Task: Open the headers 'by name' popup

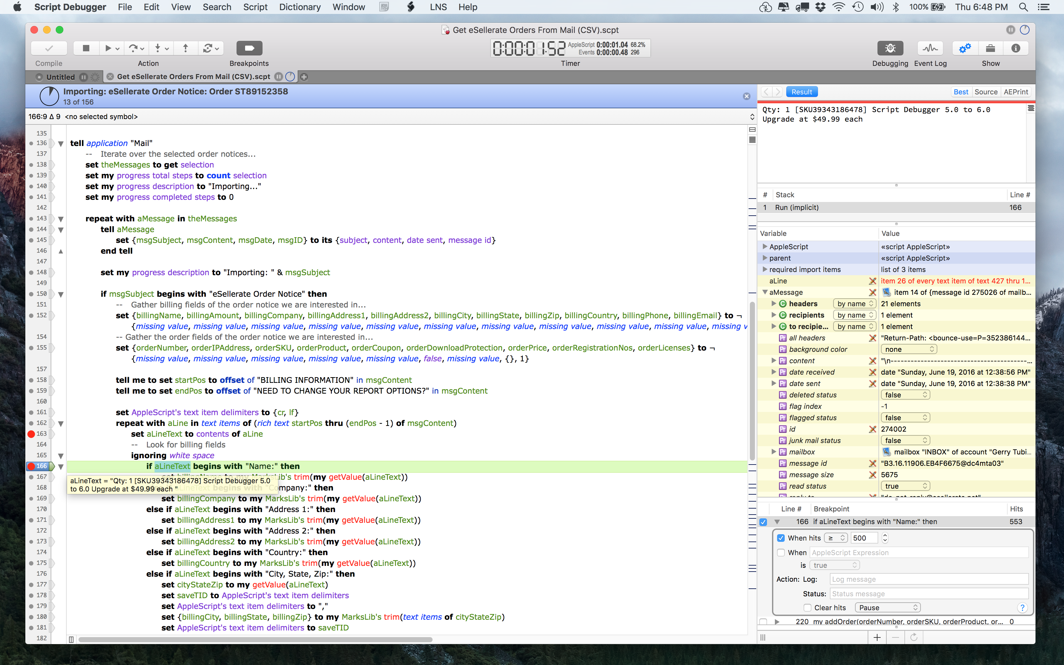Action: pyautogui.click(x=855, y=303)
